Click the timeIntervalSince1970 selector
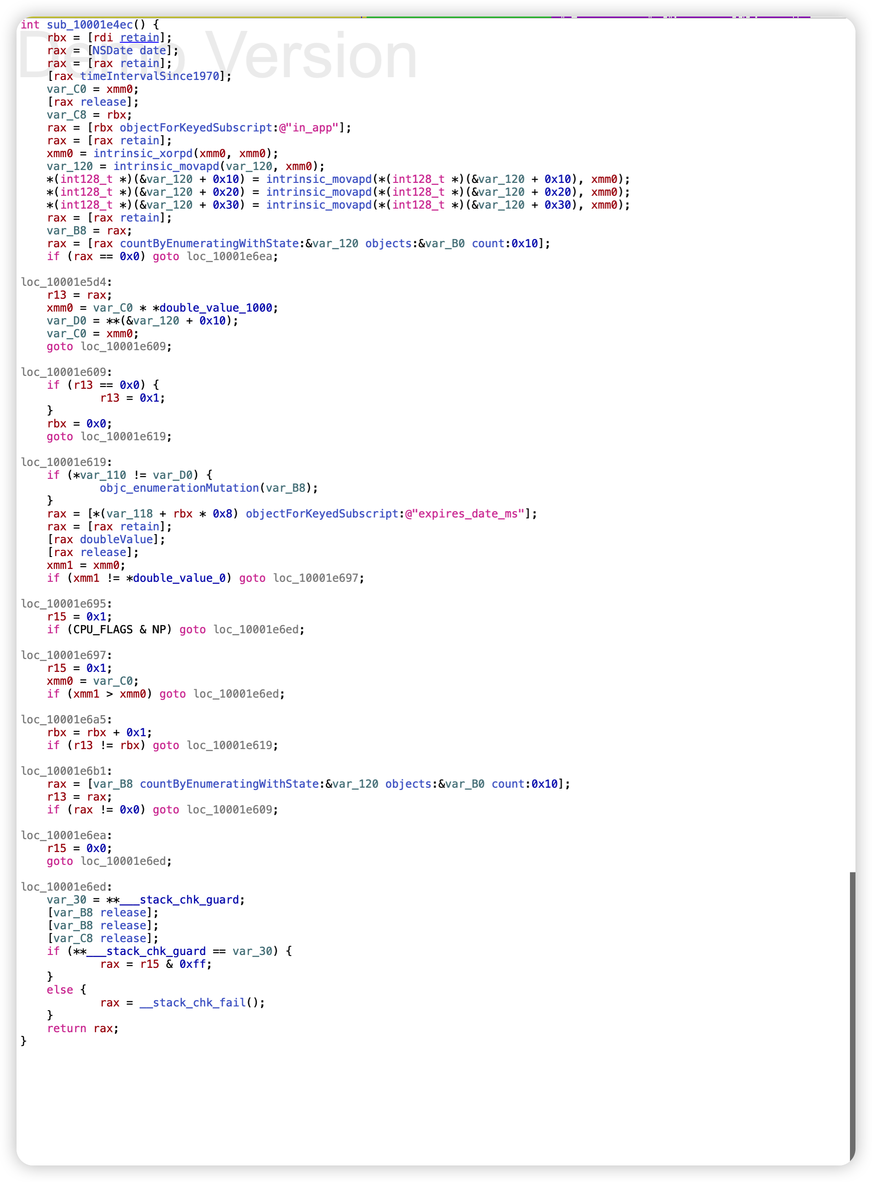This screenshot has height=1182, width=872. (150, 76)
